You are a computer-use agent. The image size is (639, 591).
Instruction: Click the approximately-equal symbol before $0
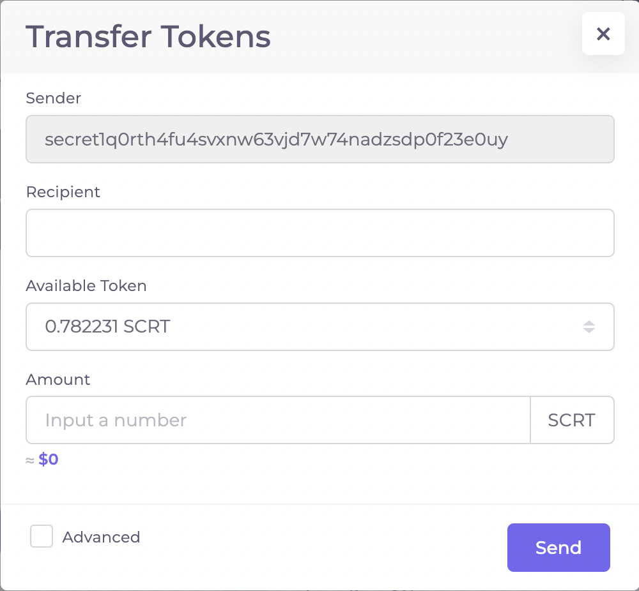30,460
